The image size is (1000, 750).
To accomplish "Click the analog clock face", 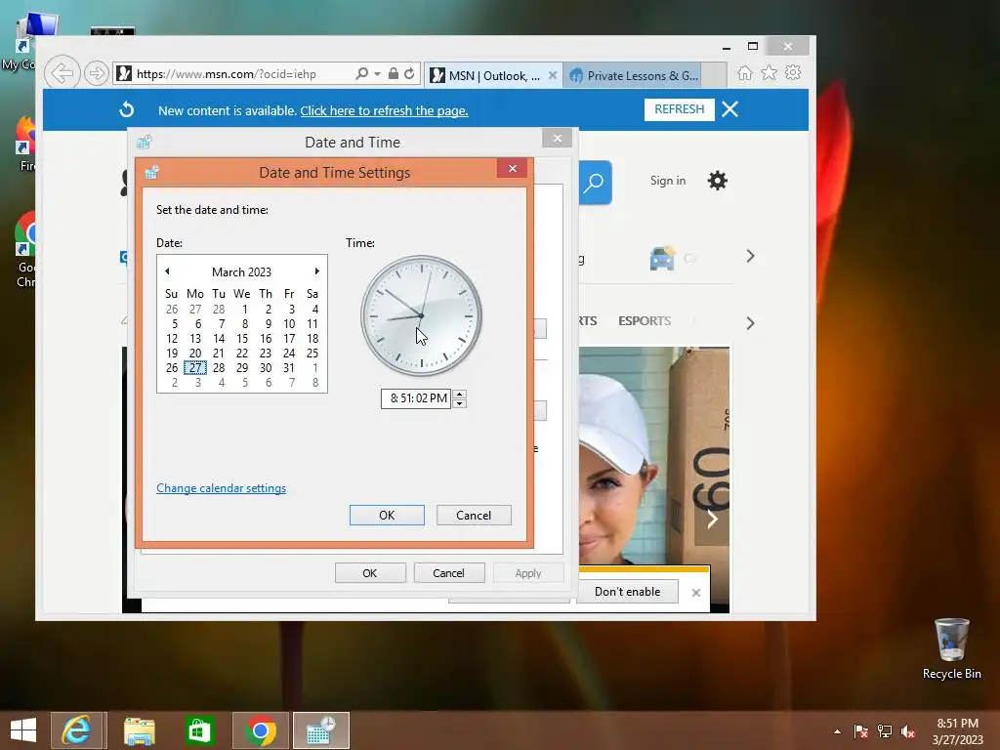I will 421,315.
